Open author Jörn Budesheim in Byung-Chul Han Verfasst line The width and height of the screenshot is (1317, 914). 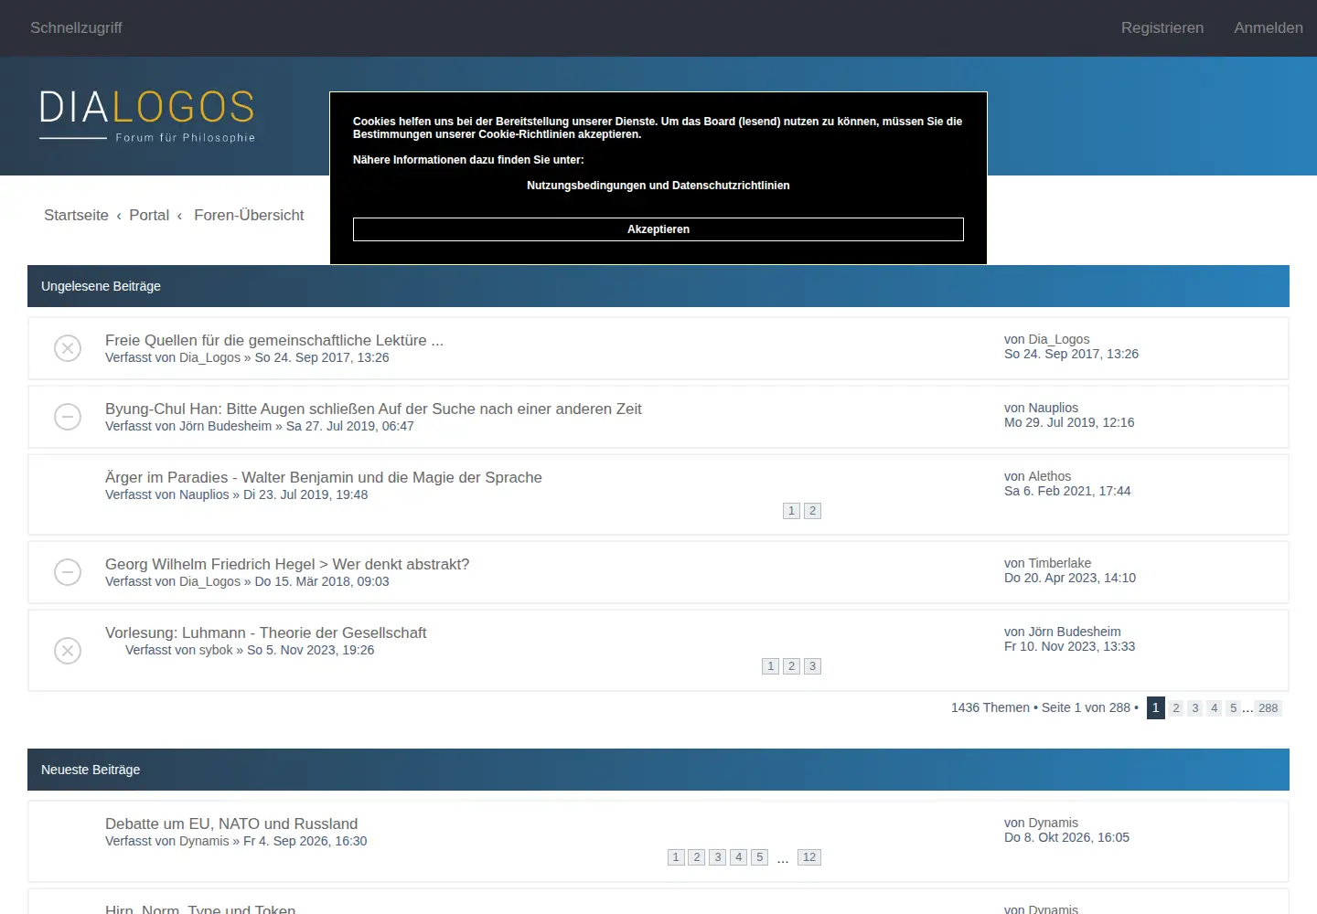pyautogui.click(x=225, y=426)
